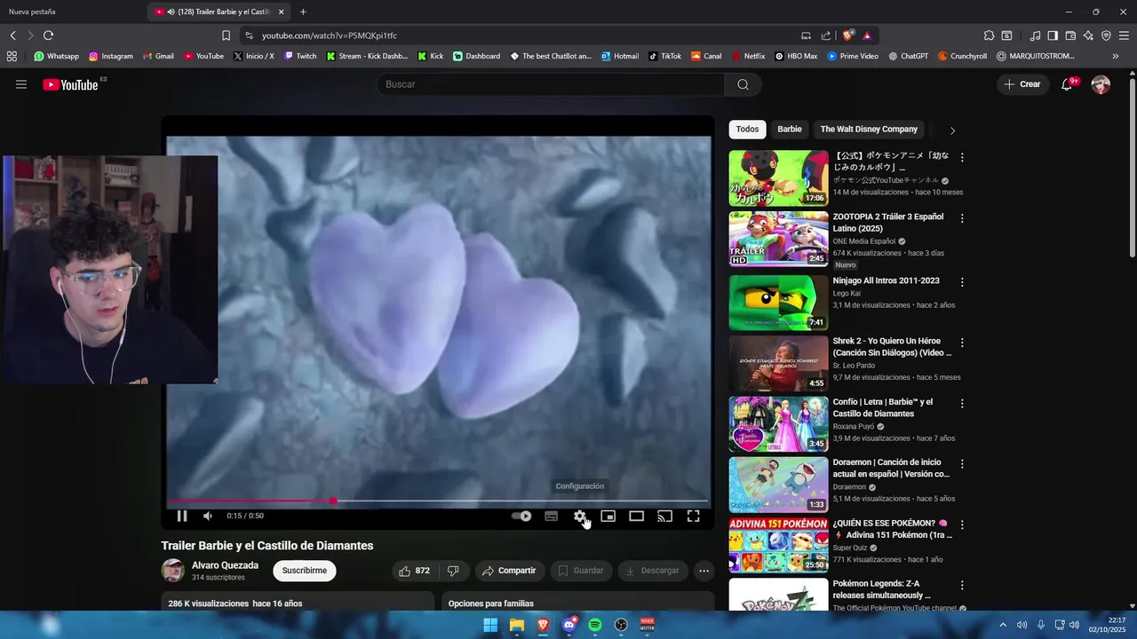Open the Ninjago All Intros thumbnail
Viewport: 1137px width, 639px height.
pos(778,303)
